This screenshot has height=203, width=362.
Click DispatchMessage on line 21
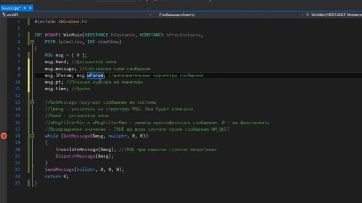[75, 156]
